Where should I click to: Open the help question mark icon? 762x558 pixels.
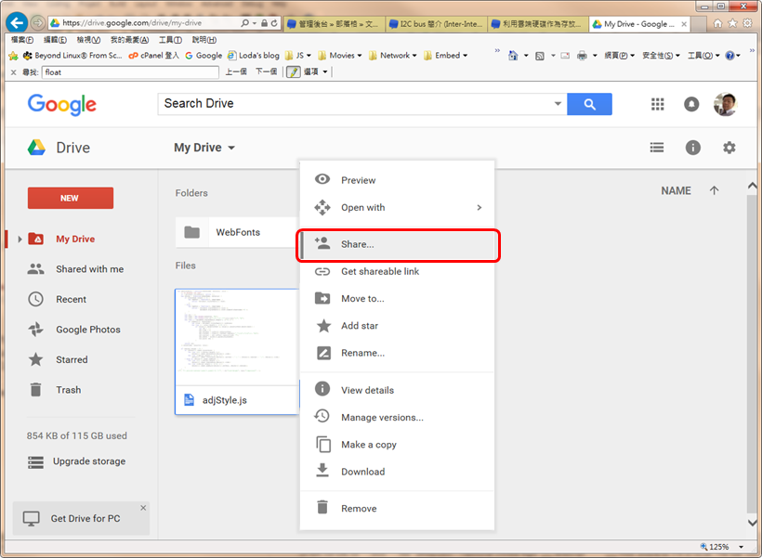729,56
